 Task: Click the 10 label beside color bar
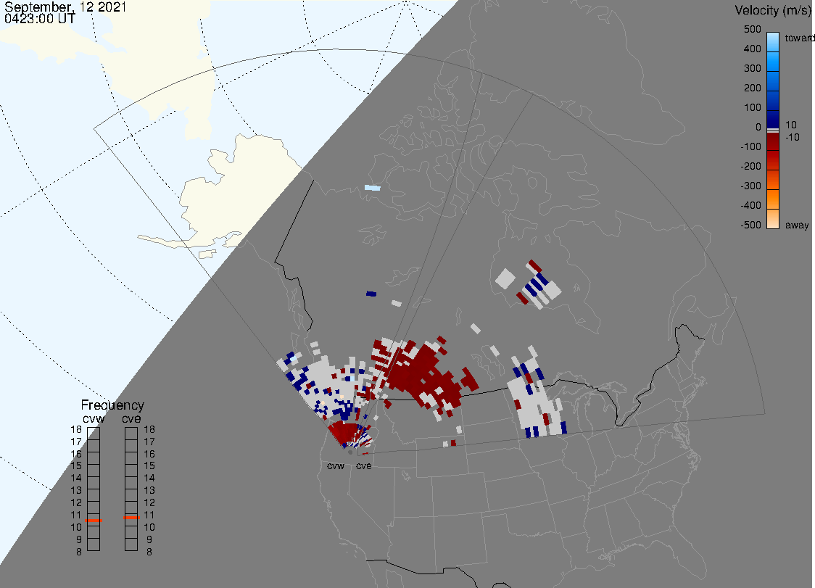tap(790, 125)
